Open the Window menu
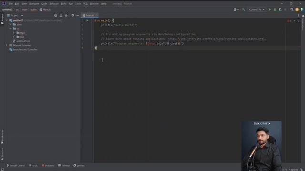 (x=94, y=3)
